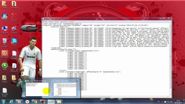This screenshot has height=104, width=185.
Task: Open the Yabancı folder on the desktop
Action: (5, 79)
